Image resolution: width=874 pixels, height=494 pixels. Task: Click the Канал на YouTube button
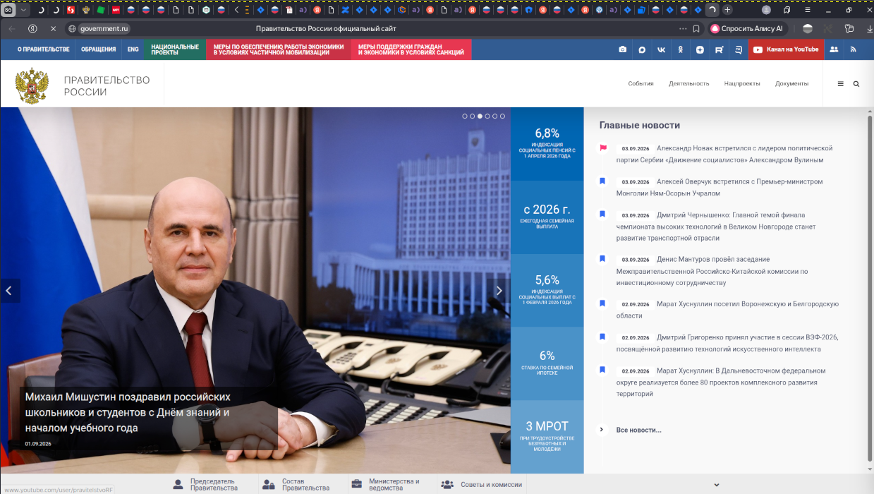click(x=786, y=49)
